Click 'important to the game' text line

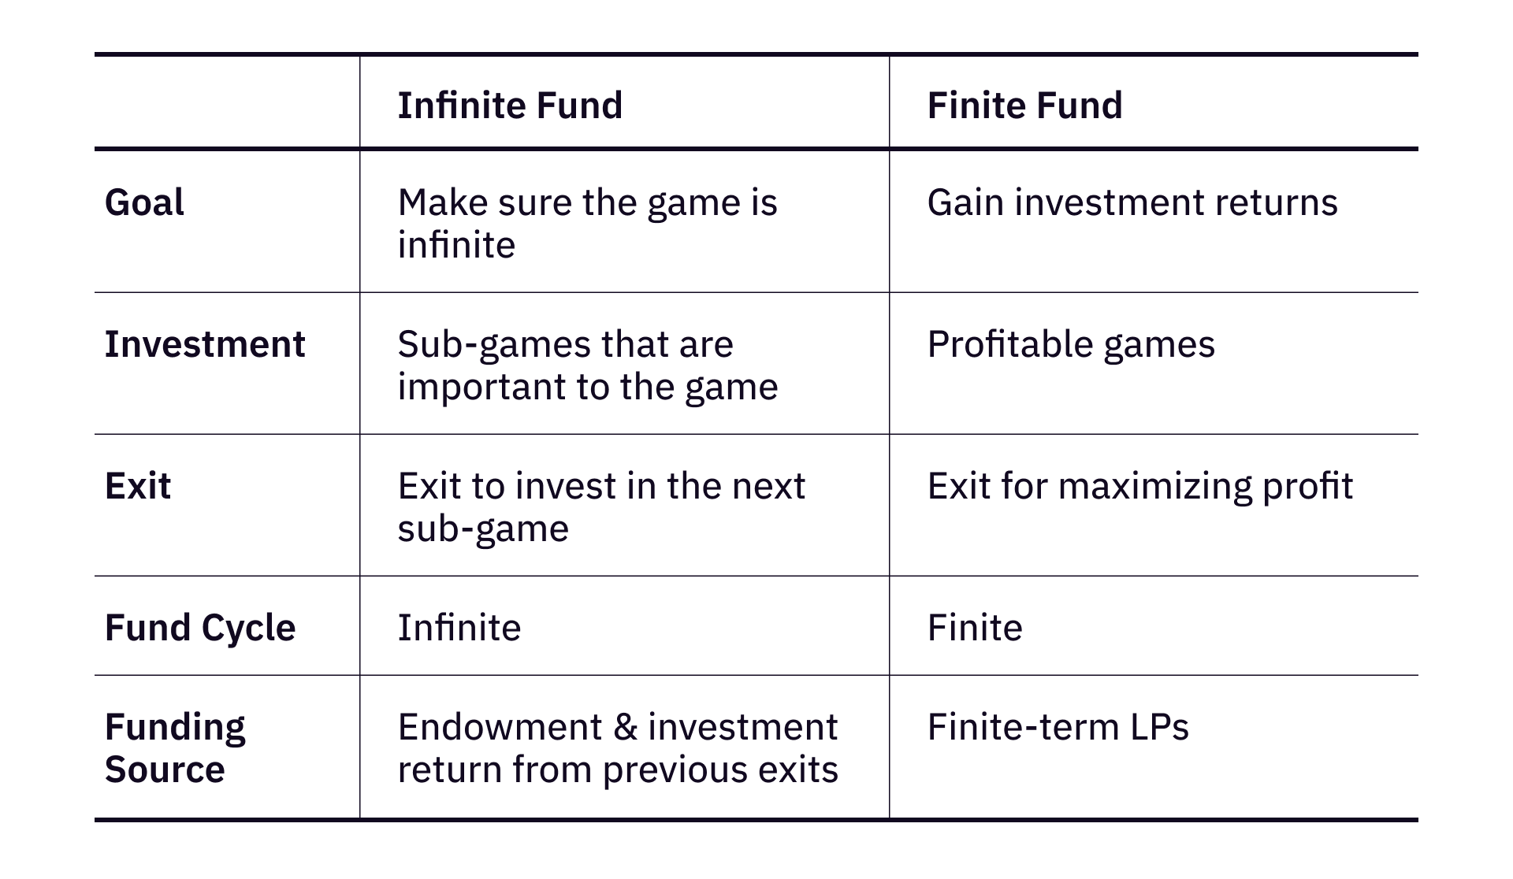click(x=588, y=387)
